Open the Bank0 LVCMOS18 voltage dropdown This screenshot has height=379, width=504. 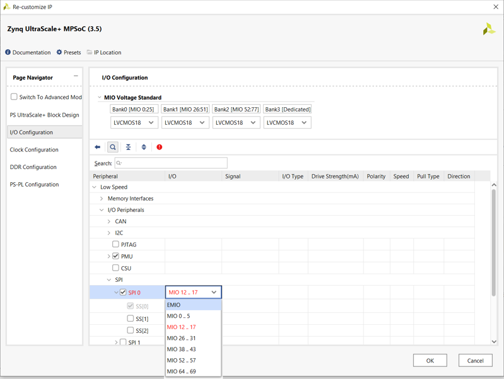click(134, 122)
